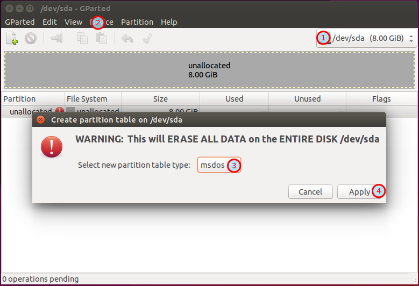419x286 pixels.
Task: Click the Apply all operations checkmark icon
Action: [147, 39]
